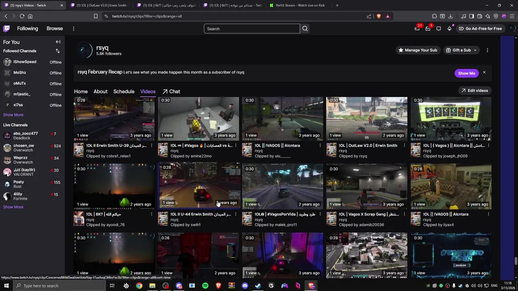Open options for the Vagos X Scrap Gang clip
Viewport: 518px width, 291px height.
click(x=404, y=214)
